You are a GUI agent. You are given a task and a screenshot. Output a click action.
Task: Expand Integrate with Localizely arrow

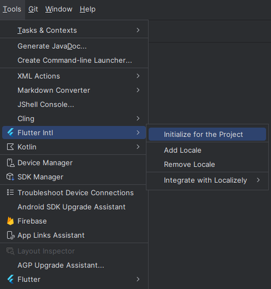click(x=258, y=180)
